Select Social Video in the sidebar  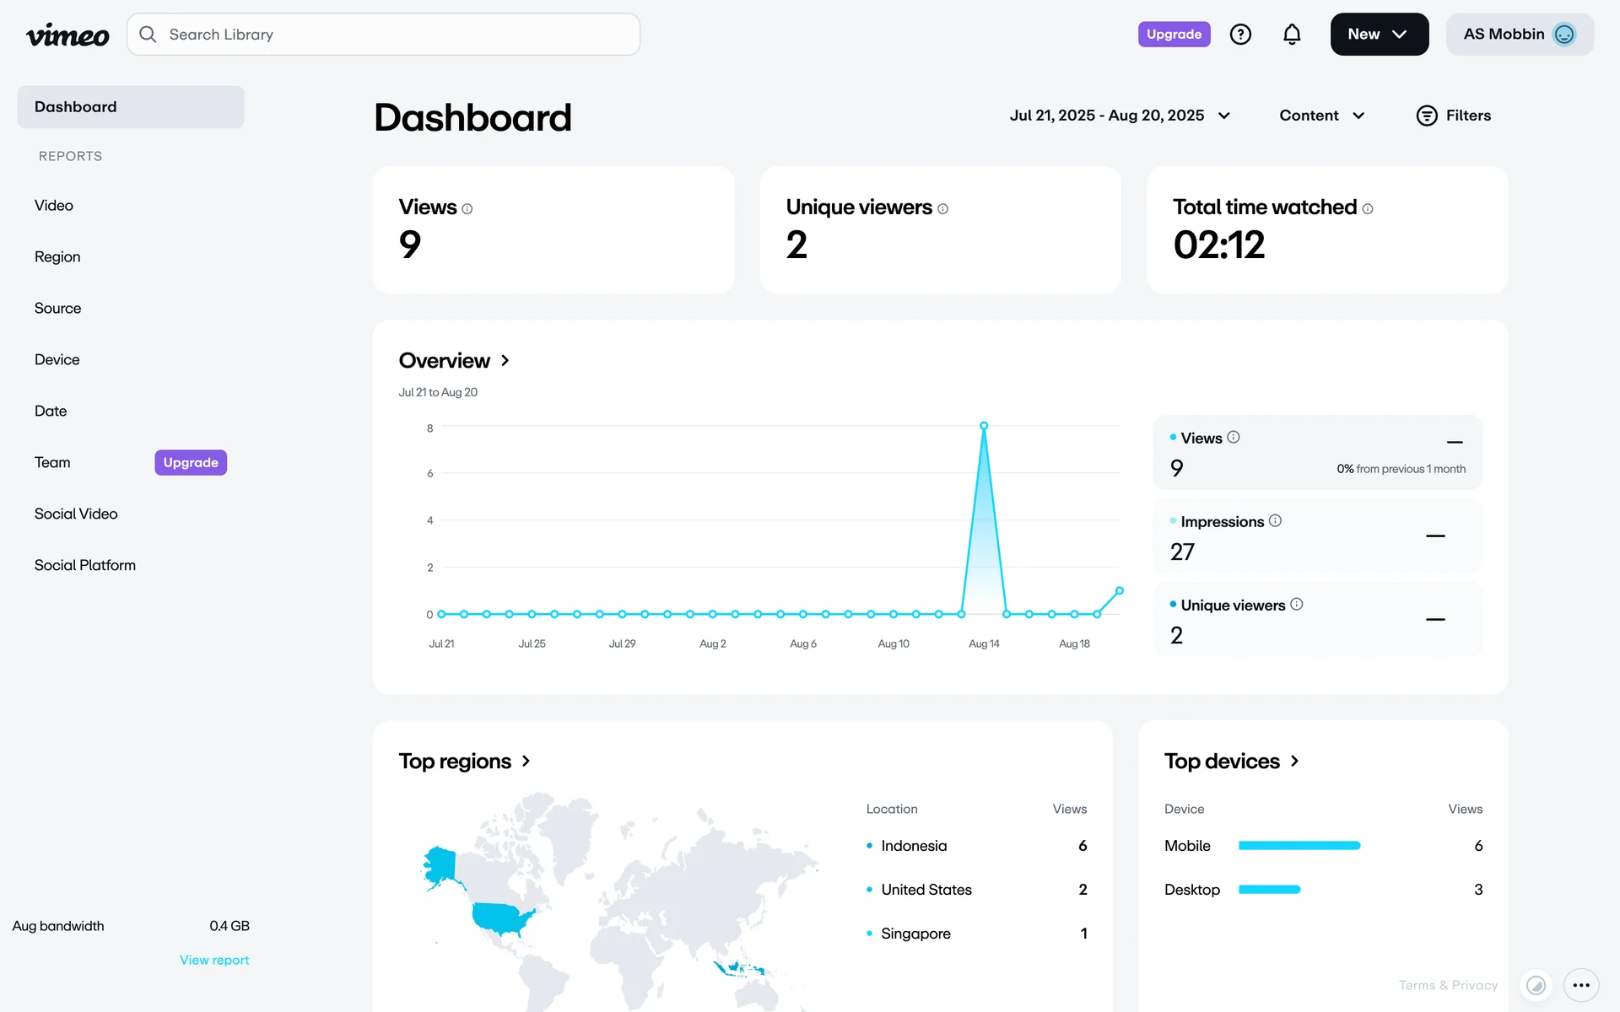[76, 514]
